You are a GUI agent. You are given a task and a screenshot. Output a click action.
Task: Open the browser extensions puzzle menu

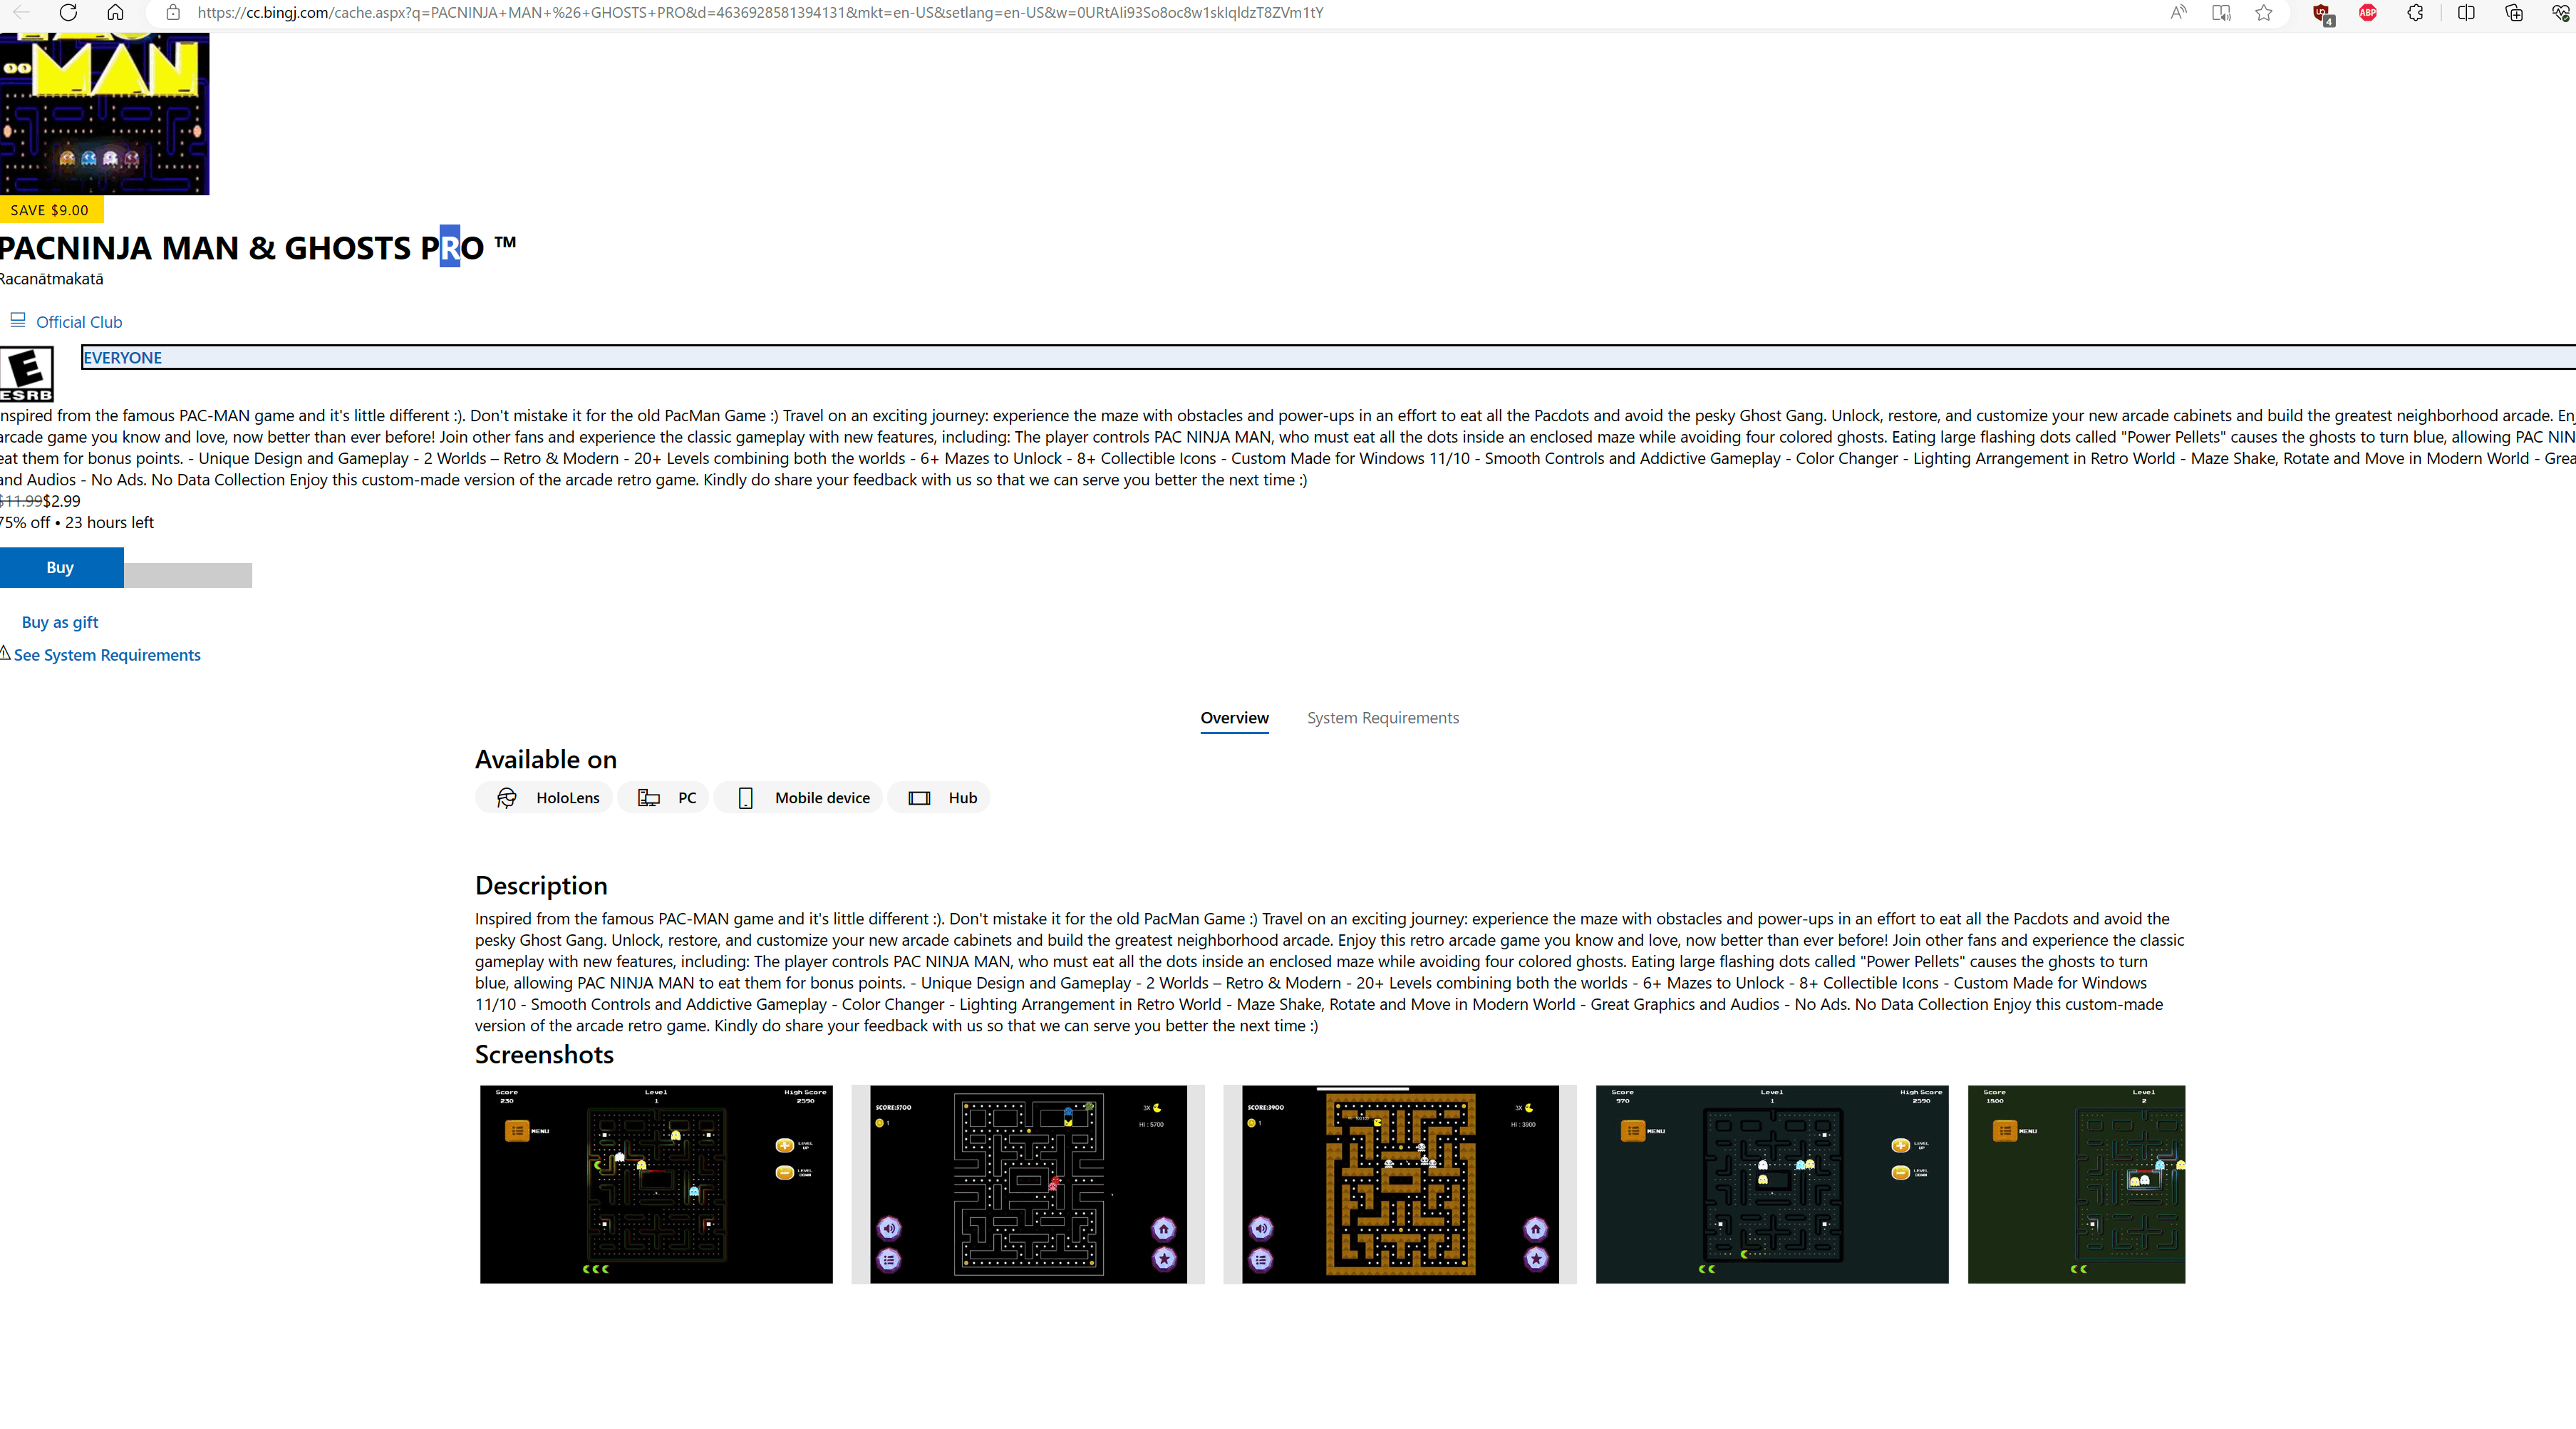2415,13
